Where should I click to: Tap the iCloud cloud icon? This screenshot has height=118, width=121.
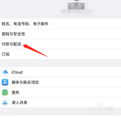pyautogui.click(x=5, y=72)
